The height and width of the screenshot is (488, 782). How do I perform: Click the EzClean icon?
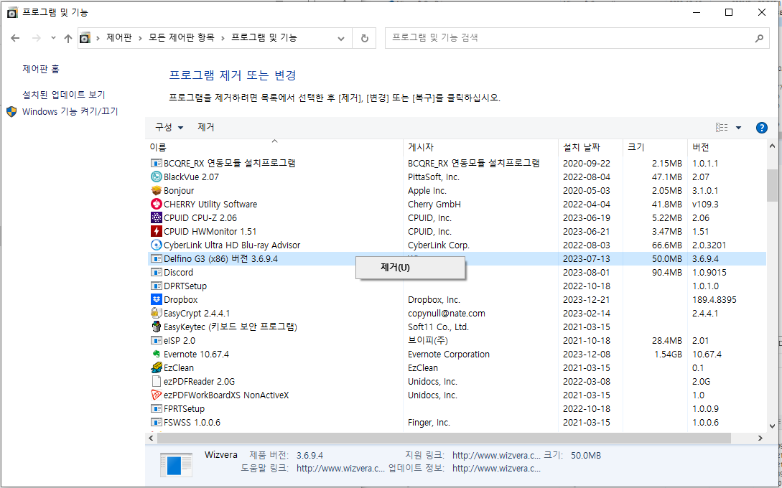[x=157, y=368]
